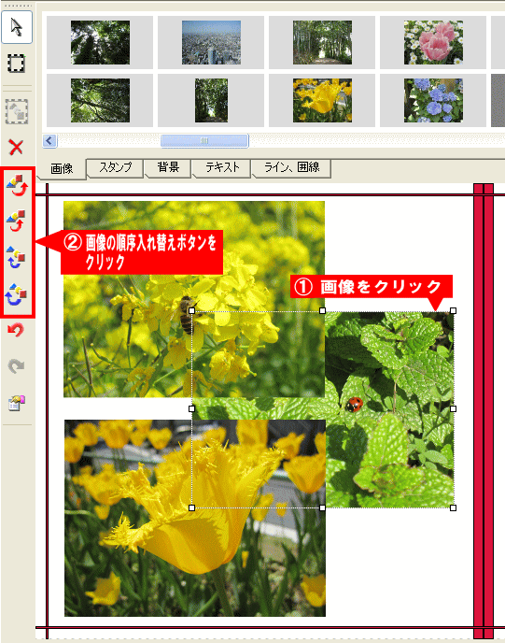The image size is (505, 643).
Task: Click the red undo arrow
Action: [x=16, y=330]
